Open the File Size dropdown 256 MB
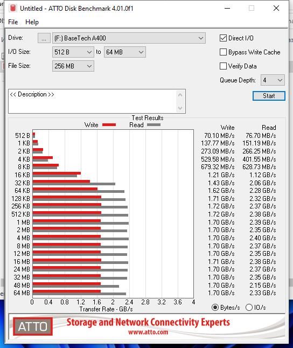 pos(73,66)
